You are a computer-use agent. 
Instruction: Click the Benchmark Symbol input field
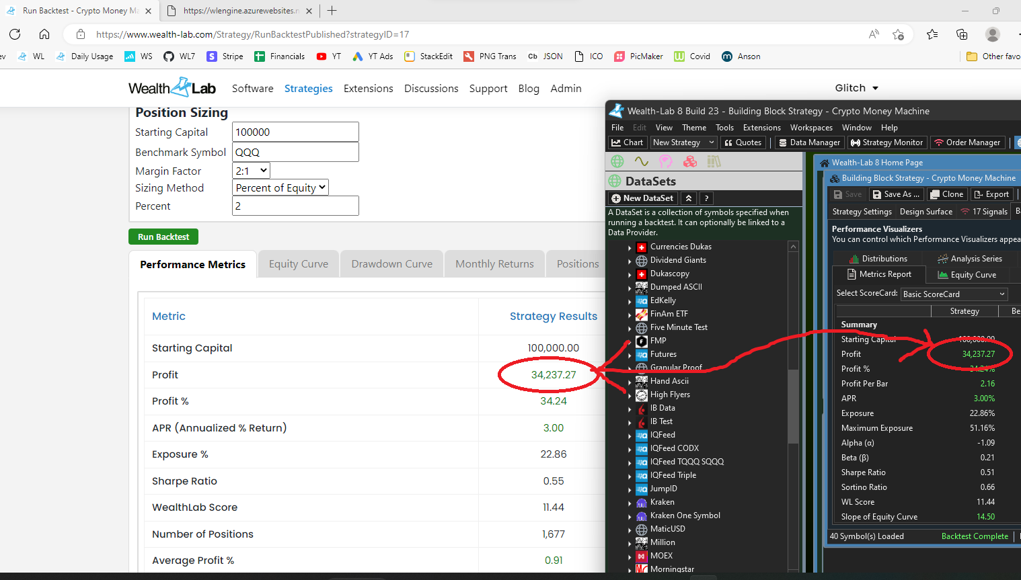coord(295,153)
